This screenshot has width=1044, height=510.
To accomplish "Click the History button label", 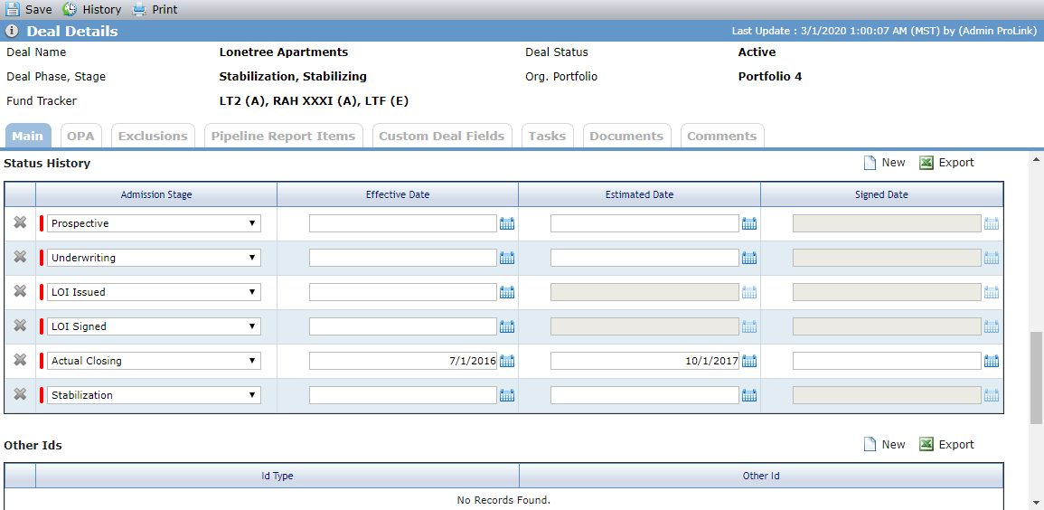I will pos(102,10).
